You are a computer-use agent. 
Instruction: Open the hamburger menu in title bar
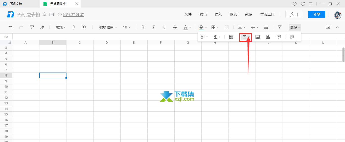click(x=311, y=4)
